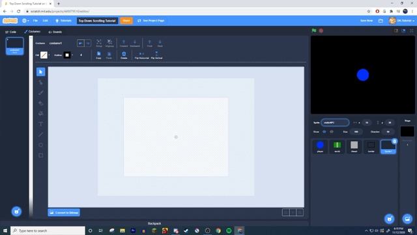
Task: Move selection Forward one layer
Action: [124, 43]
